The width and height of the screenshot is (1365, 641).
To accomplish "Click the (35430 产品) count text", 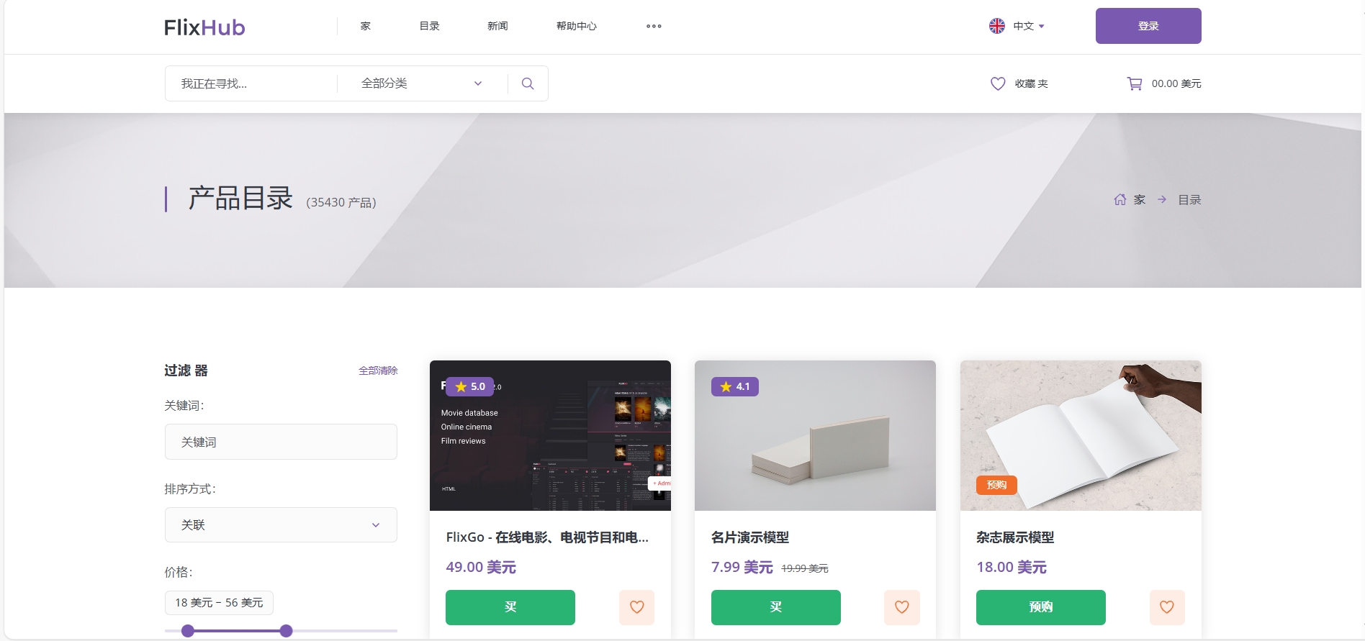I will 341,202.
